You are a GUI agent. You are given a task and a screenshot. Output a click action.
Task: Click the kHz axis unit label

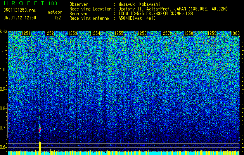pos(3,31)
